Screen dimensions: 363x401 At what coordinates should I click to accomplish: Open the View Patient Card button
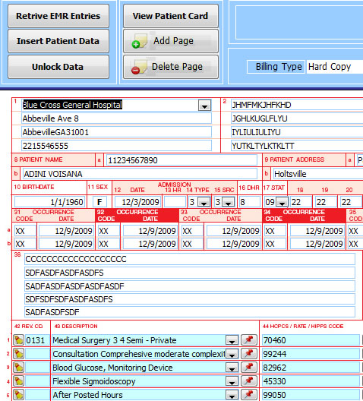171,16
